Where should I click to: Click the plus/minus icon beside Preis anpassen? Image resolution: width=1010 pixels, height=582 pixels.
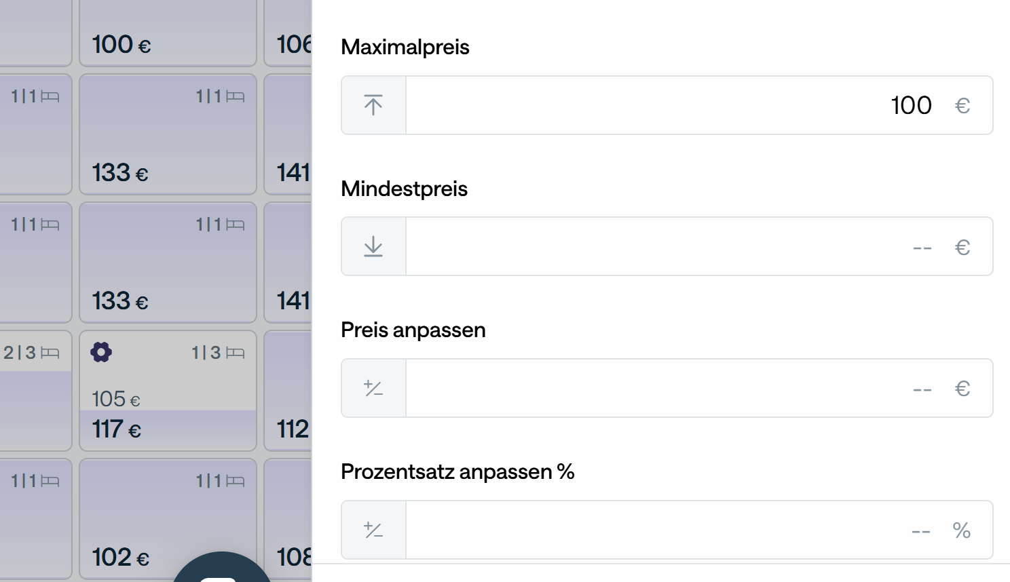(x=373, y=388)
